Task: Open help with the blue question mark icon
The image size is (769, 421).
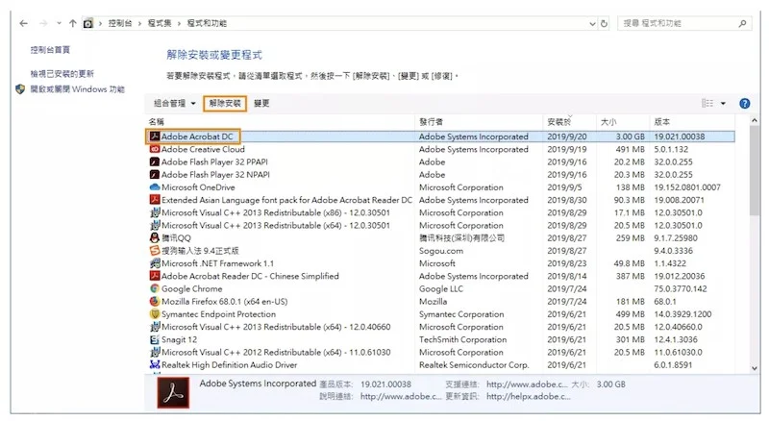Action: 744,104
